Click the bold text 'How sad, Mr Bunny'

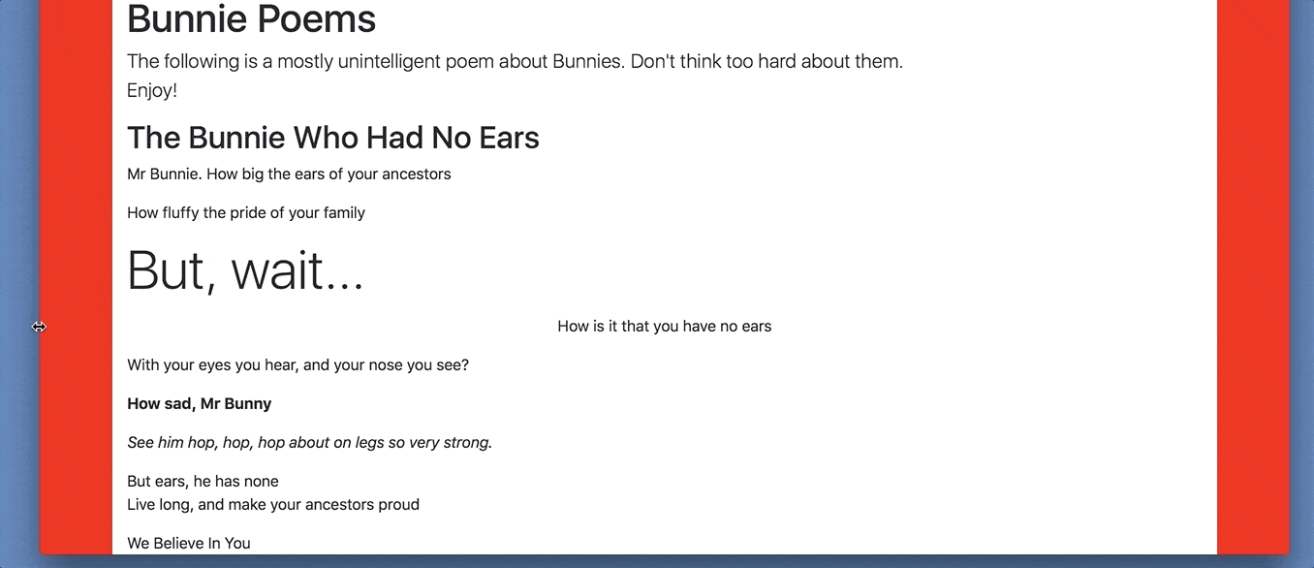[x=200, y=404]
